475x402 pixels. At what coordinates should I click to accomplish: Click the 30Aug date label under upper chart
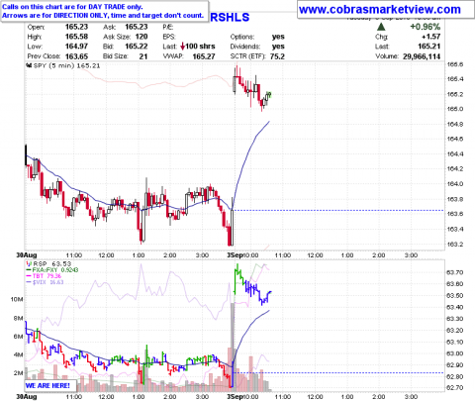click(x=27, y=255)
